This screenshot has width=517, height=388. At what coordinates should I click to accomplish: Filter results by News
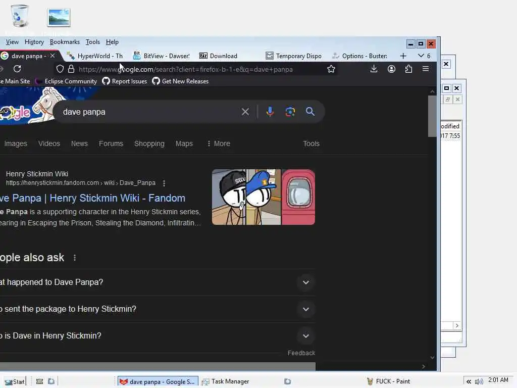[x=79, y=143]
